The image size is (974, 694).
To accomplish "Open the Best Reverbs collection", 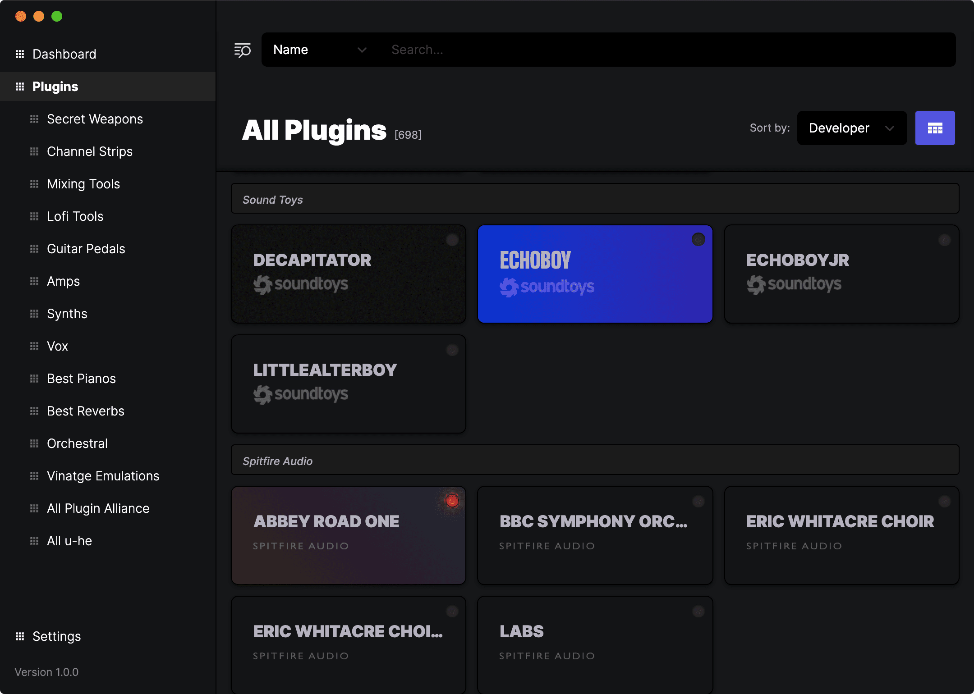I will [x=86, y=411].
